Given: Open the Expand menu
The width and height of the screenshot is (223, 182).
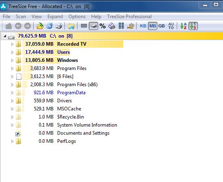Looking at the screenshot, I should point(55,17).
